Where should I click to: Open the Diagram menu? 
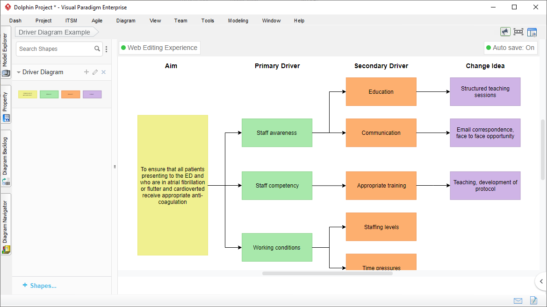click(126, 21)
